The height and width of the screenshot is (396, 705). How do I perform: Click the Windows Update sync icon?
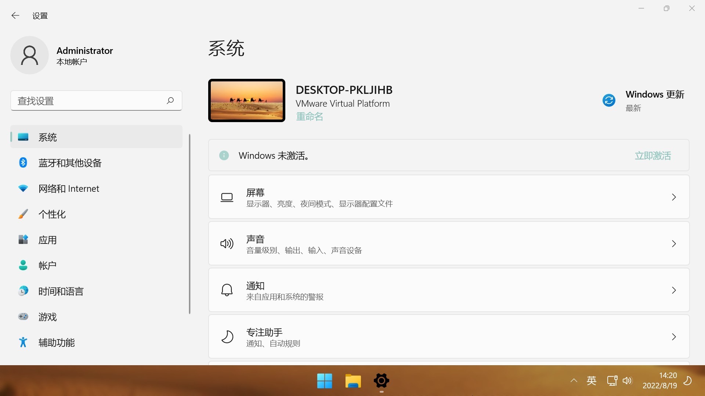point(608,100)
